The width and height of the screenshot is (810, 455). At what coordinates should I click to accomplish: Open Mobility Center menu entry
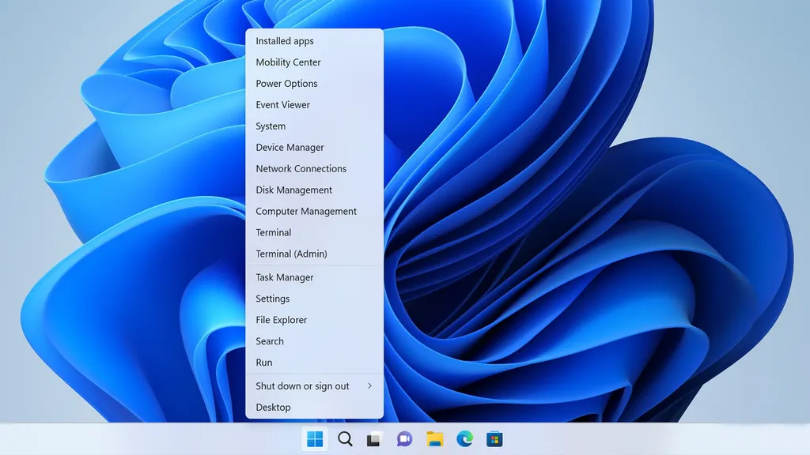314,62
